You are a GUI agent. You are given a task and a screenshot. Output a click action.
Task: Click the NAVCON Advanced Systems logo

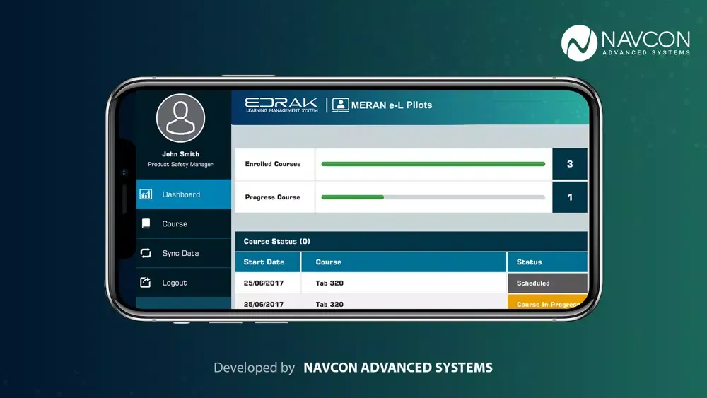click(x=626, y=43)
